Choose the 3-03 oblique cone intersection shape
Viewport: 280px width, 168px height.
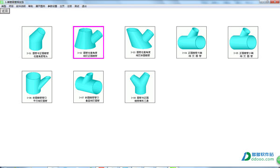coord(140,42)
